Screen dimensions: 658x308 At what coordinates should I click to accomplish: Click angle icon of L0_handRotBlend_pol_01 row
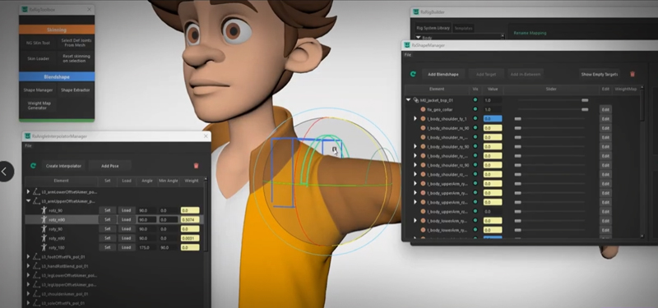point(36,265)
